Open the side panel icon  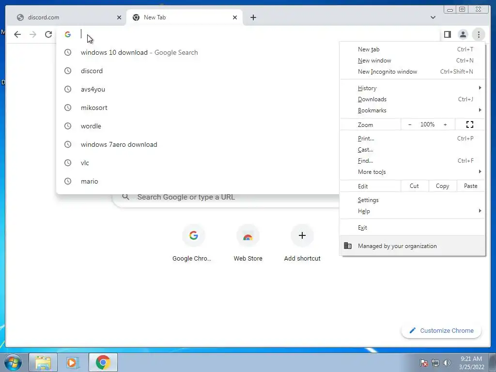tap(447, 34)
